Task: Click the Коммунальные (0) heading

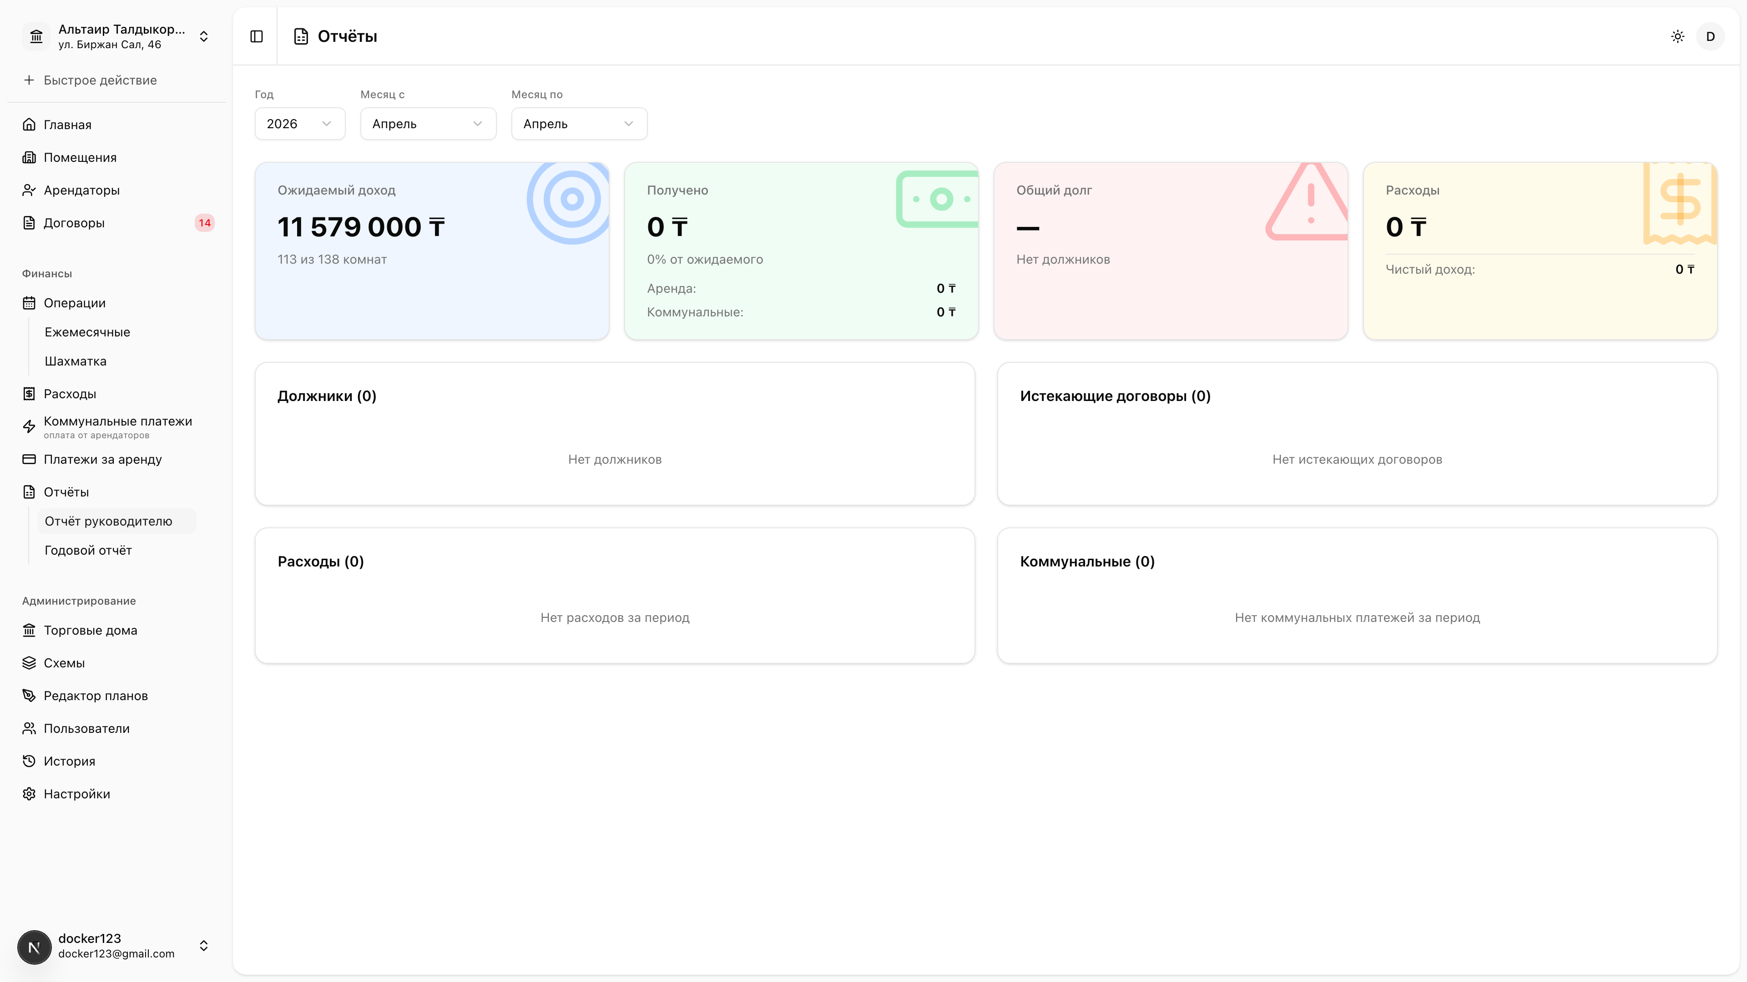Action: click(x=1087, y=562)
